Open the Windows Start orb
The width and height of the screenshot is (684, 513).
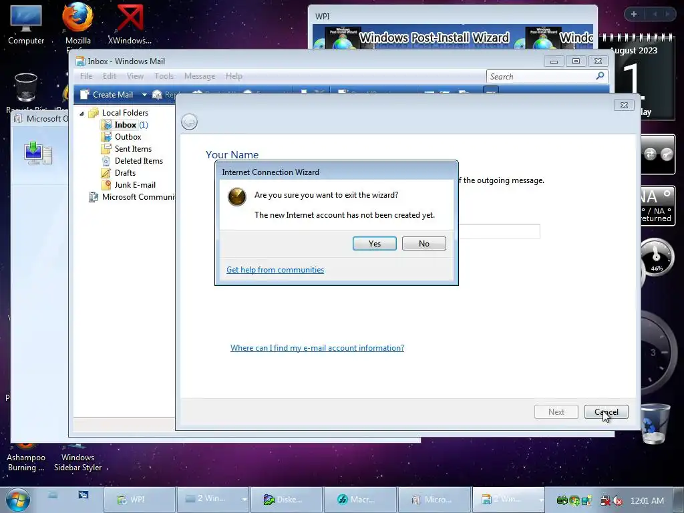18,500
